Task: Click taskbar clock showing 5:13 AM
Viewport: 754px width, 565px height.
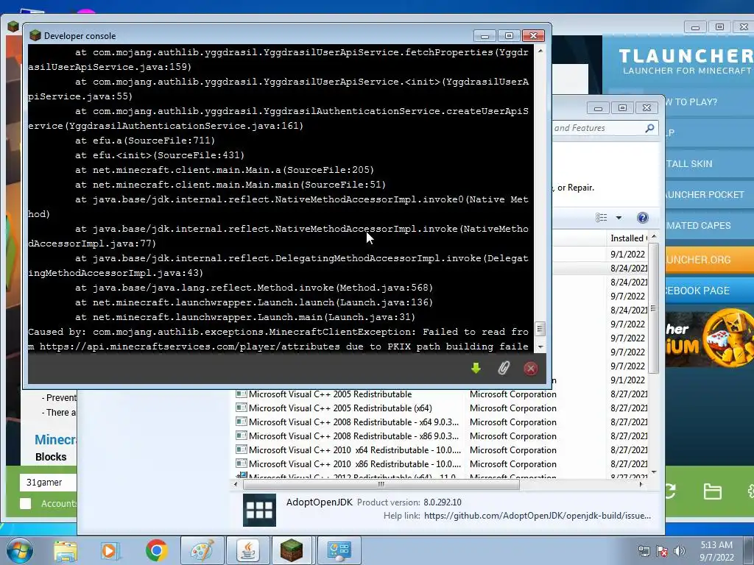Action: 716,551
